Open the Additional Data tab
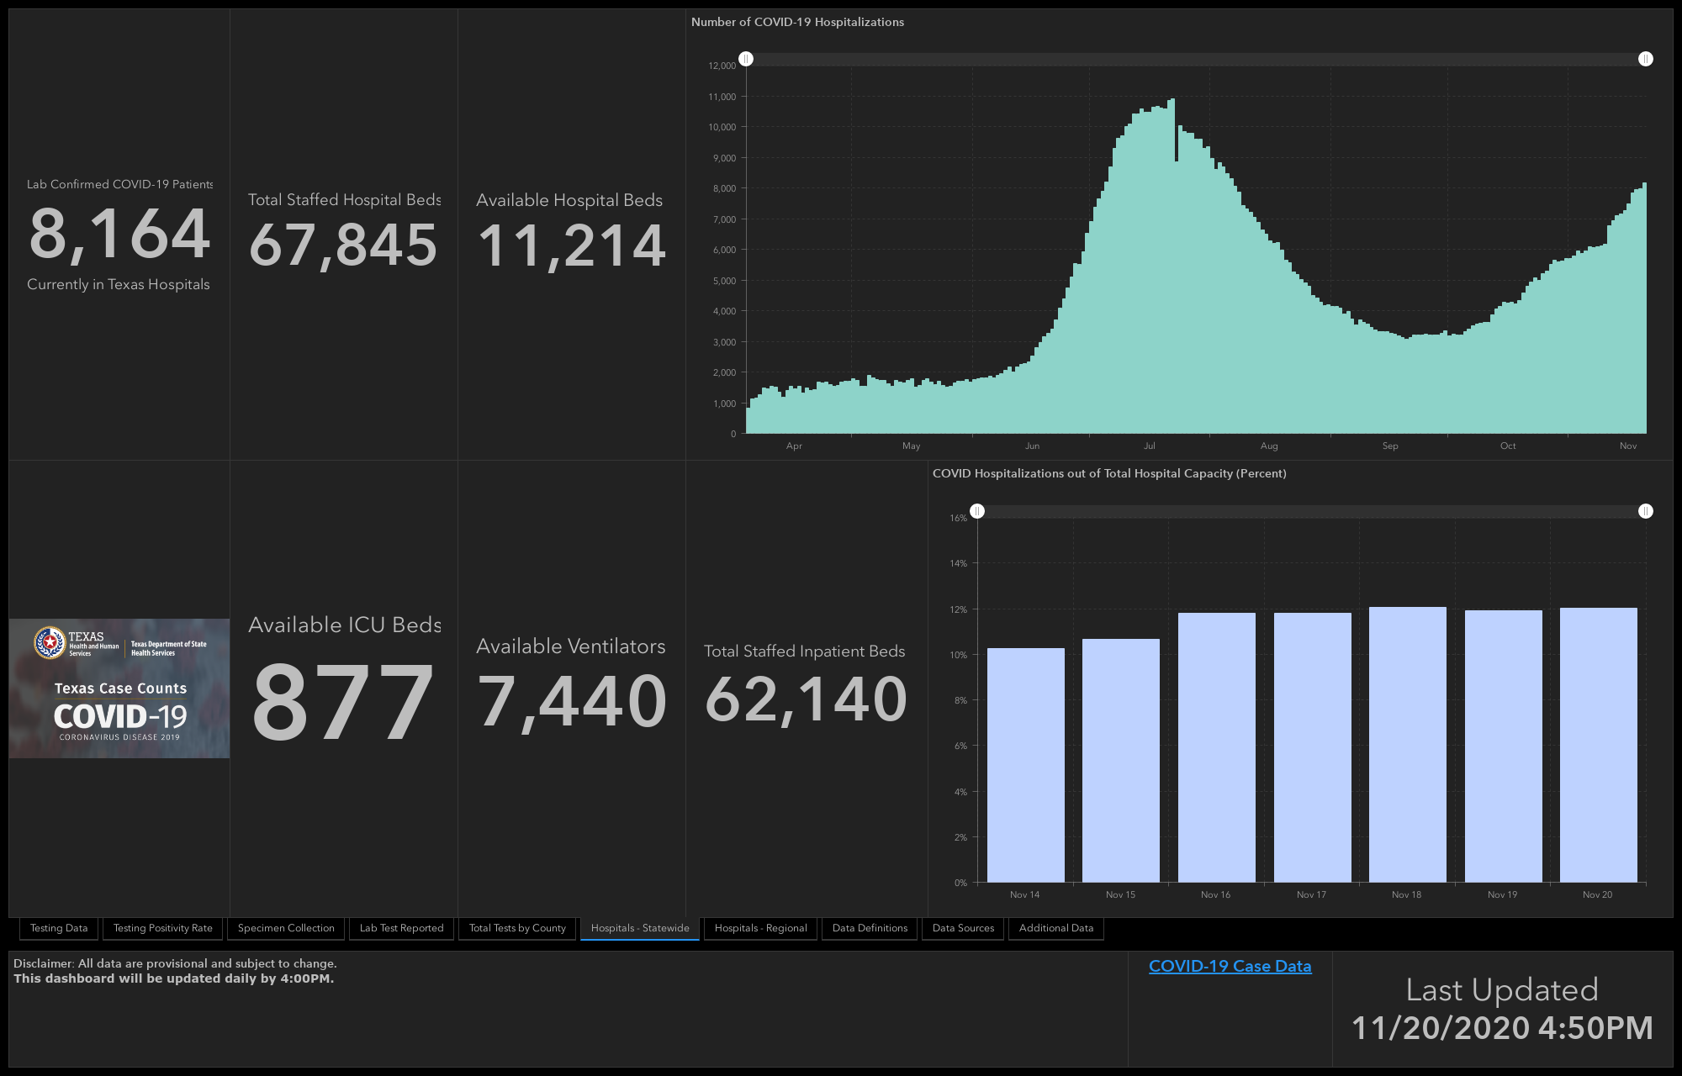The height and width of the screenshot is (1076, 1682). pyautogui.click(x=1056, y=928)
